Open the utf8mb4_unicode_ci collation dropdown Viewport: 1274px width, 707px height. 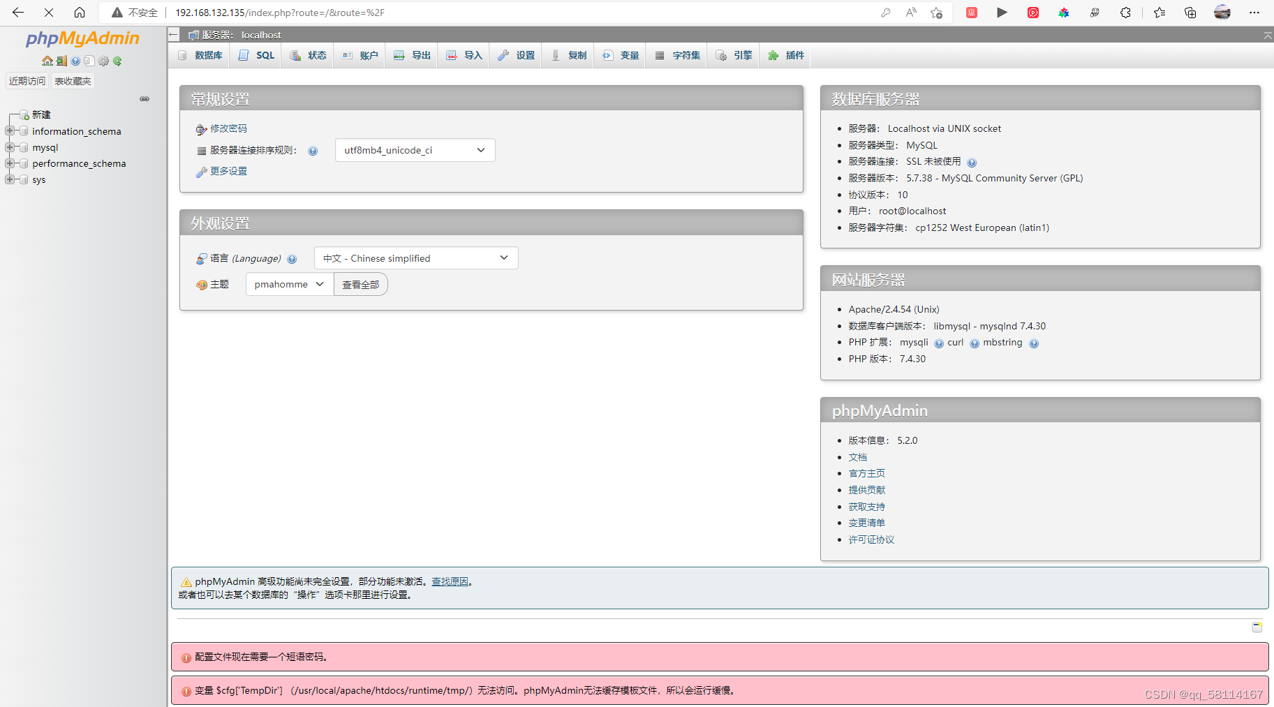(x=415, y=150)
